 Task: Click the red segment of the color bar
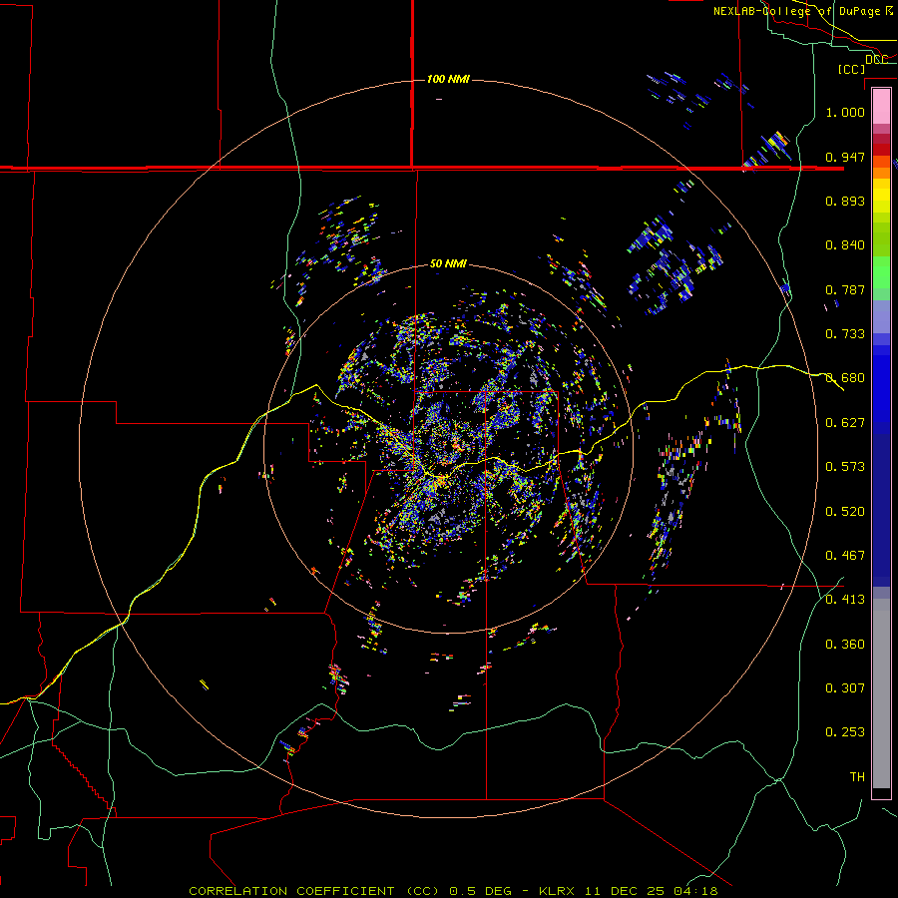pyautogui.click(x=881, y=150)
